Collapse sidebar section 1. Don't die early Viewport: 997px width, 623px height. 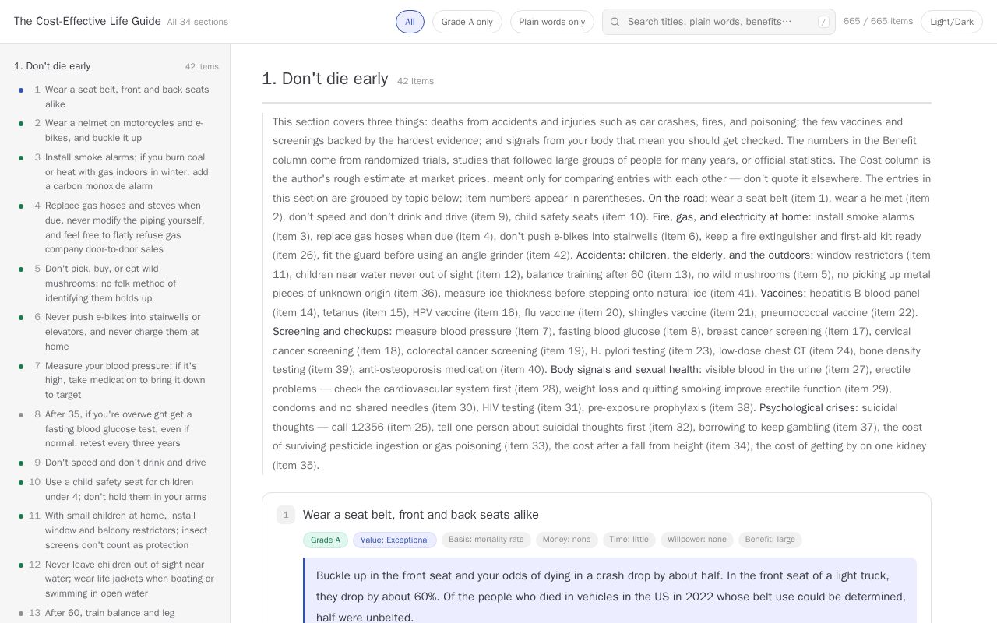pyautogui.click(x=116, y=66)
